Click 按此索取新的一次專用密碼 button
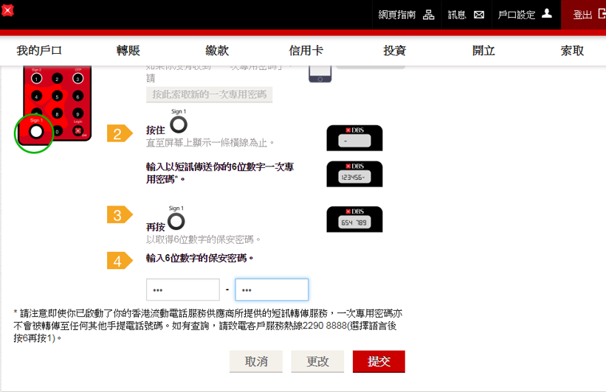The height and width of the screenshot is (392, 606). pyautogui.click(x=210, y=95)
